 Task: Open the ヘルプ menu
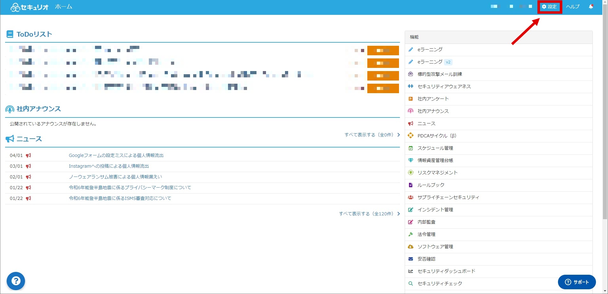(573, 7)
